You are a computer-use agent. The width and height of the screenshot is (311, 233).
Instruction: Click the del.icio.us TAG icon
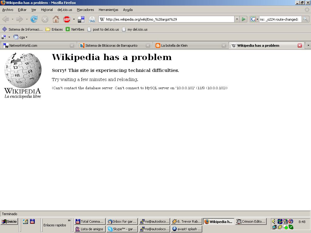tap(92, 20)
